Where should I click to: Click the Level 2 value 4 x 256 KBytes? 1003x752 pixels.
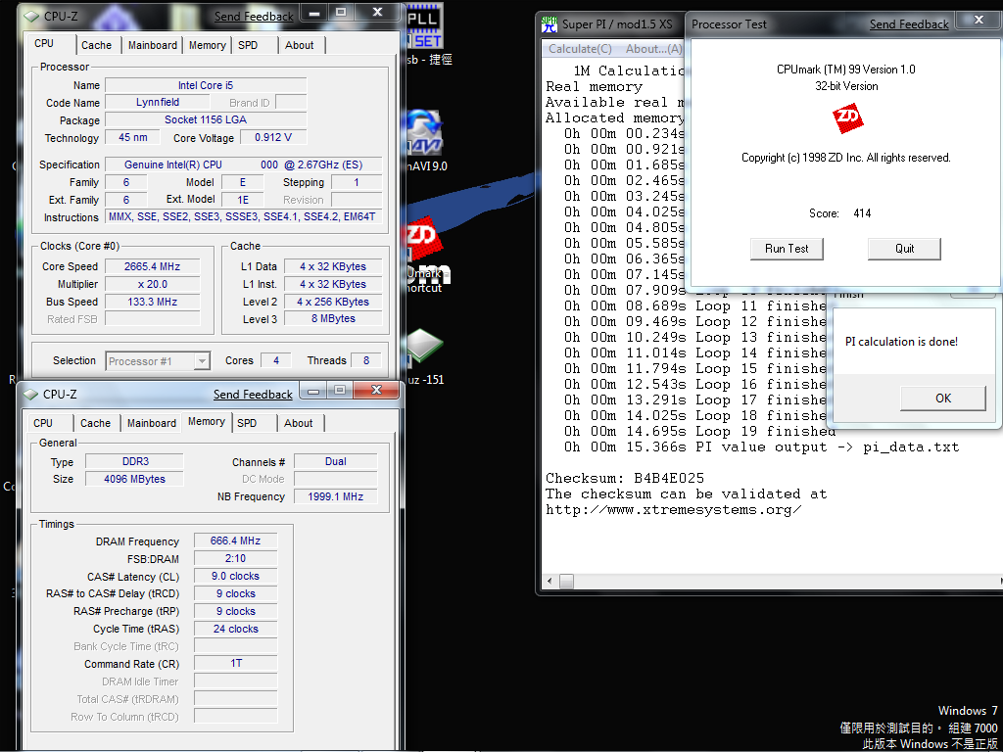pos(333,302)
